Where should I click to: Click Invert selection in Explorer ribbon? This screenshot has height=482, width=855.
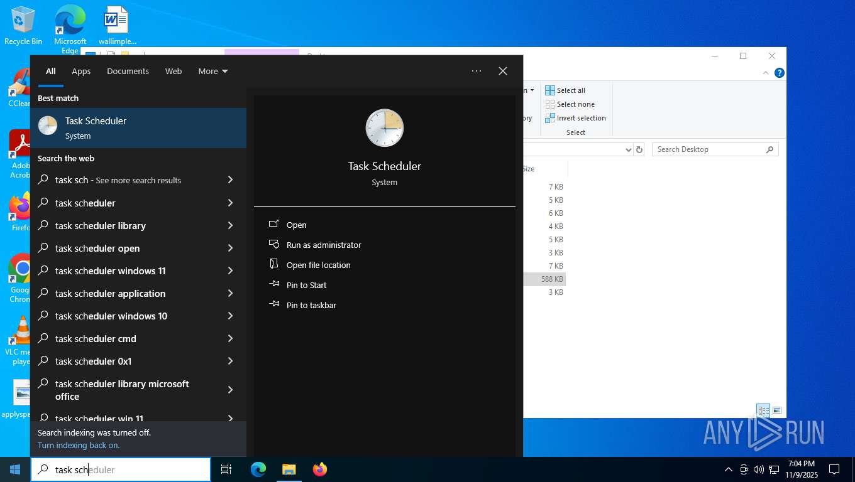pyautogui.click(x=575, y=118)
